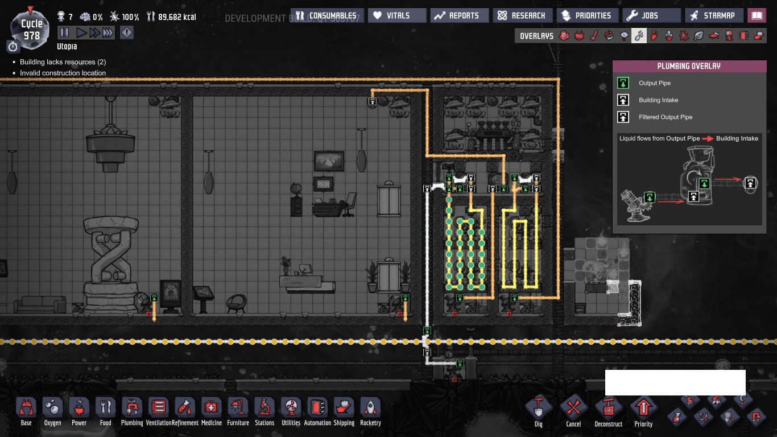Open the Farming overlay (leaf icon)
The height and width of the screenshot is (437, 777).
point(699,36)
